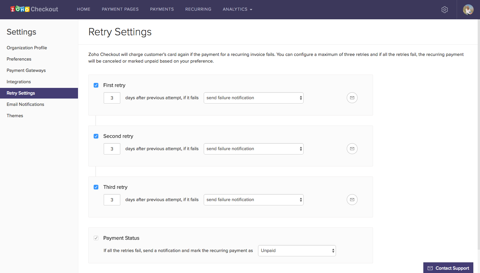The height and width of the screenshot is (273, 480).
Task: Click the Second retry label
Action: (118, 136)
